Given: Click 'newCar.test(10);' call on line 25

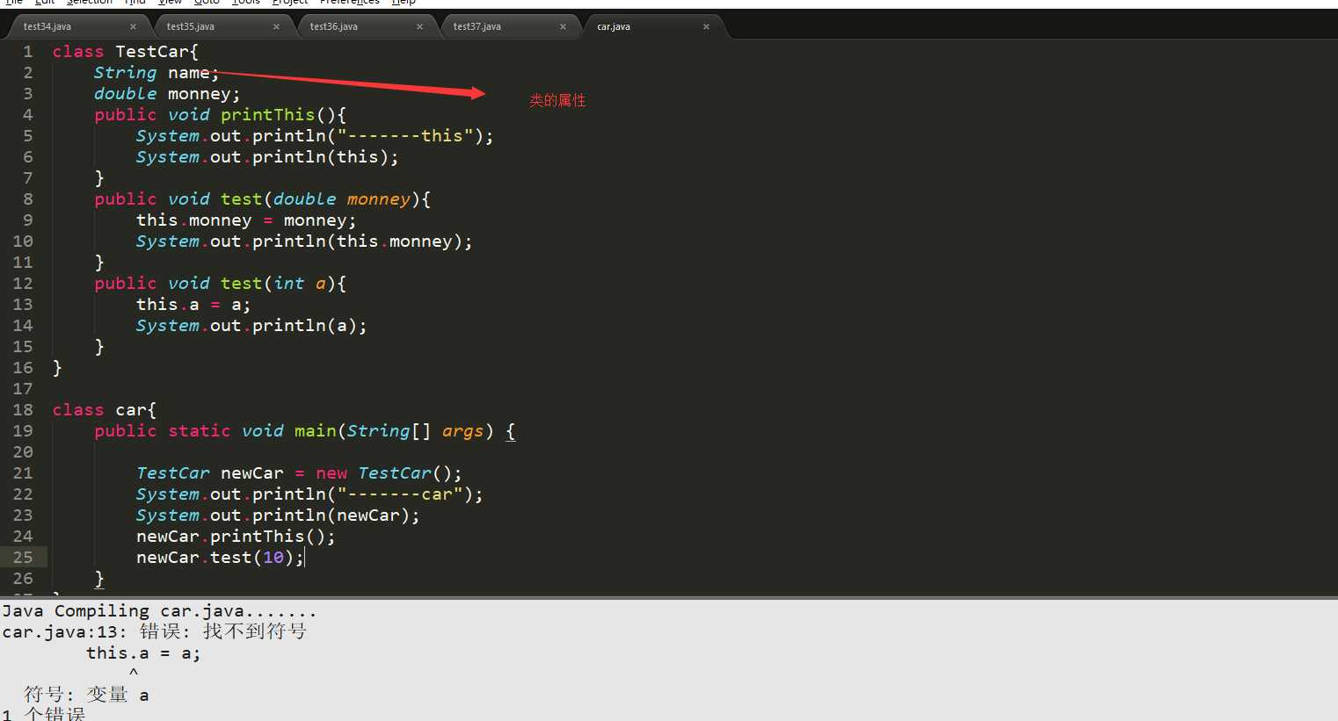Looking at the screenshot, I should pyautogui.click(x=220, y=558).
